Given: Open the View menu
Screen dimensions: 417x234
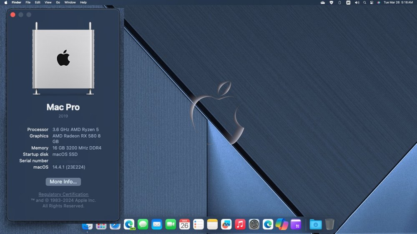Looking at the screenshot, I should (48, 2).
